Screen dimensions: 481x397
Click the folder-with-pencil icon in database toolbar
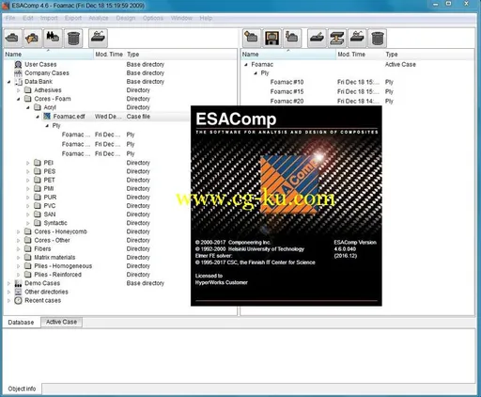pyautogui.click(x=32, y=38)
